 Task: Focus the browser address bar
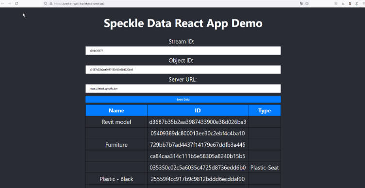pos(176,3)
